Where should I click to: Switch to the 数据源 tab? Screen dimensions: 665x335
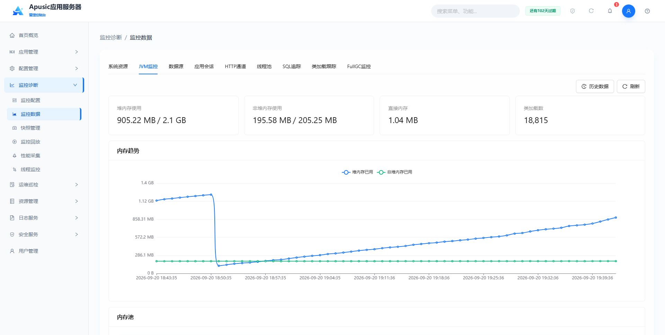coord(176,66)
